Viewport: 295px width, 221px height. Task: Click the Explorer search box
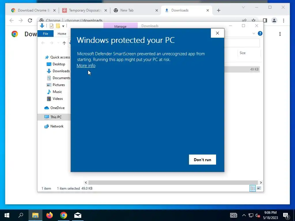coord(242,43)
